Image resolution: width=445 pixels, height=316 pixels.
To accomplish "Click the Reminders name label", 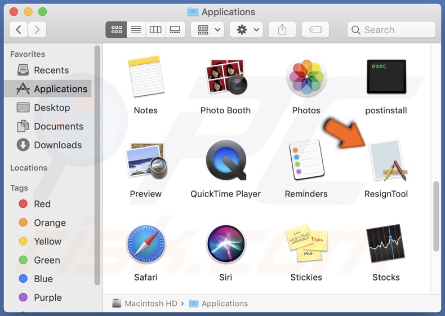I will click(306, 194).
